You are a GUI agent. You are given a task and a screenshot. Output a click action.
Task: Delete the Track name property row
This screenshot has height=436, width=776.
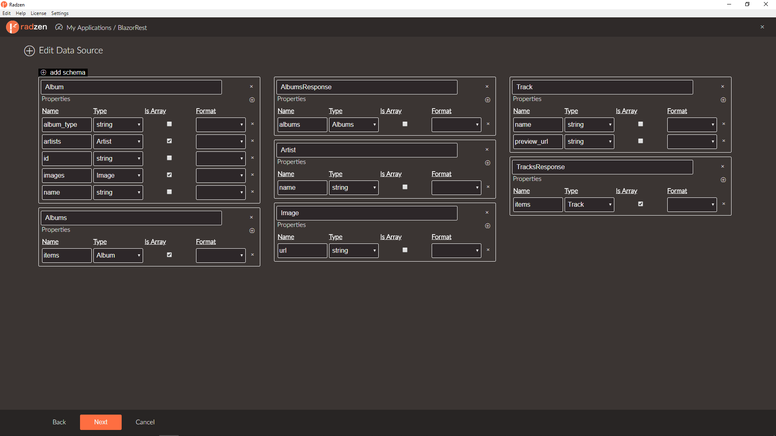tap(724, 124)
